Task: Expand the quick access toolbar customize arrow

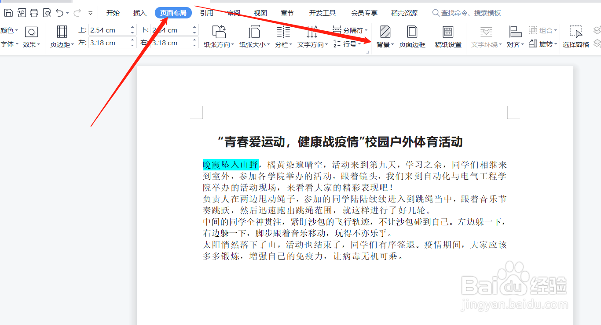Action: pos(91,13)
